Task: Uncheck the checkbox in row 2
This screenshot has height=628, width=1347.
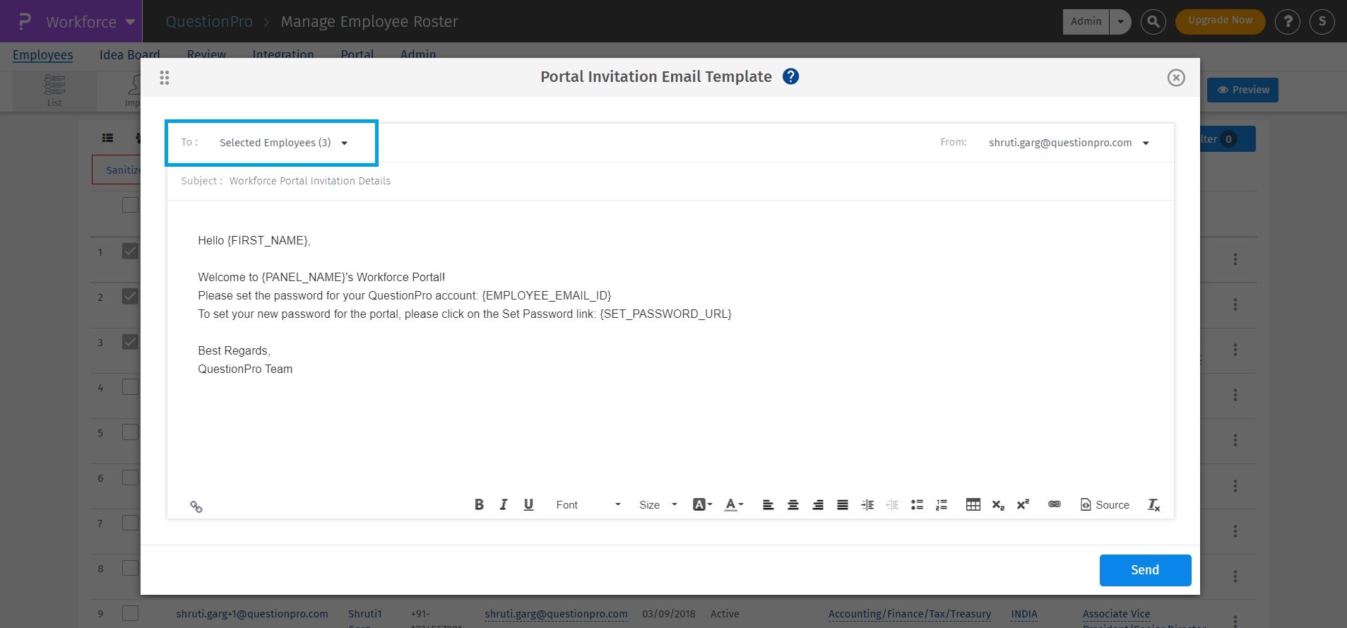Action: (130, 296)
